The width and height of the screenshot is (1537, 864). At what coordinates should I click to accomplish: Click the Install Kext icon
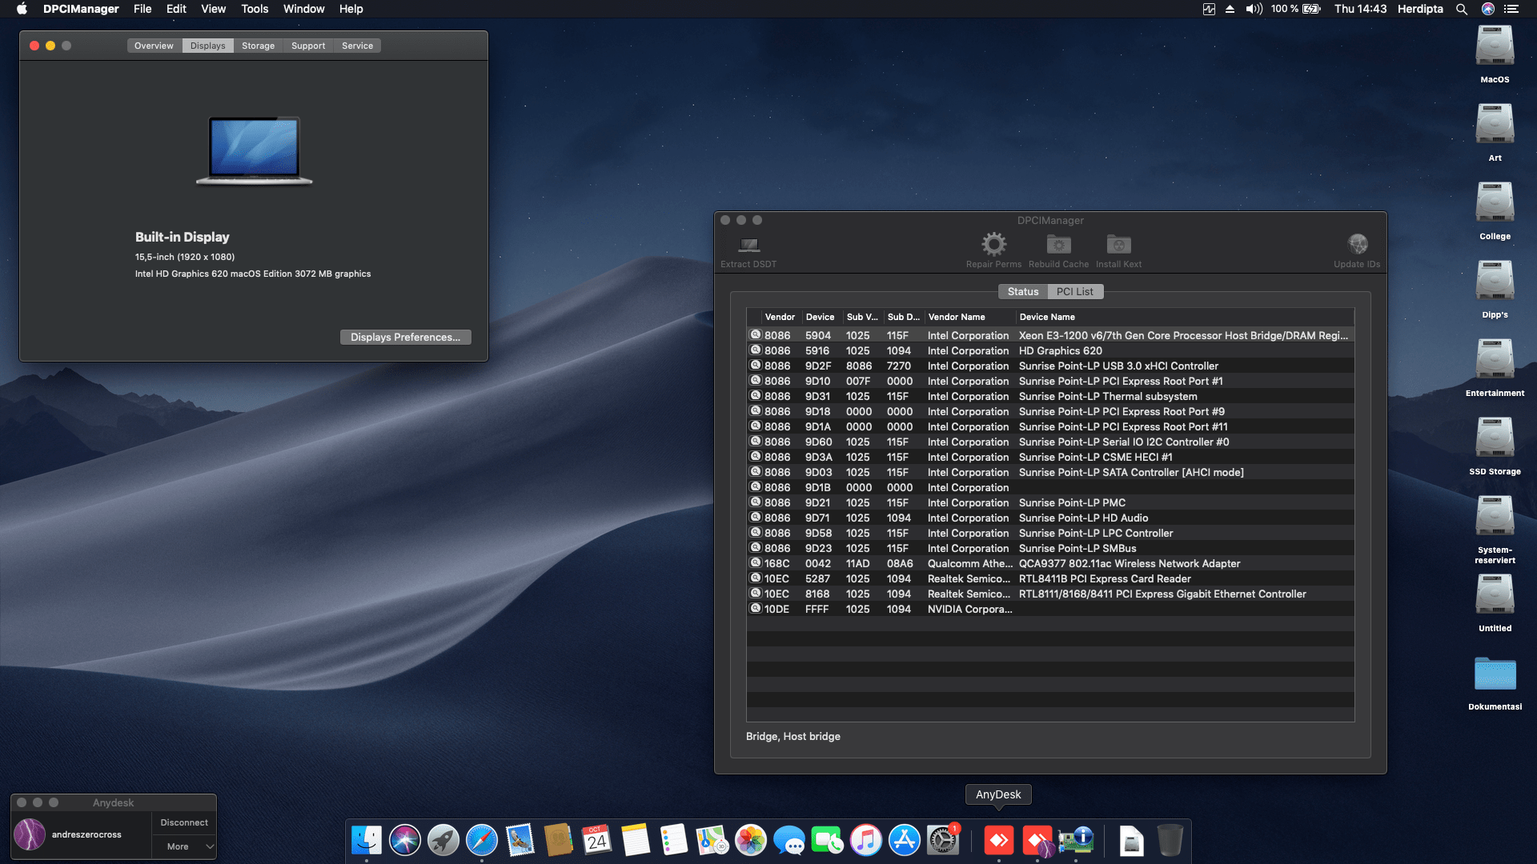point(1118,244)
